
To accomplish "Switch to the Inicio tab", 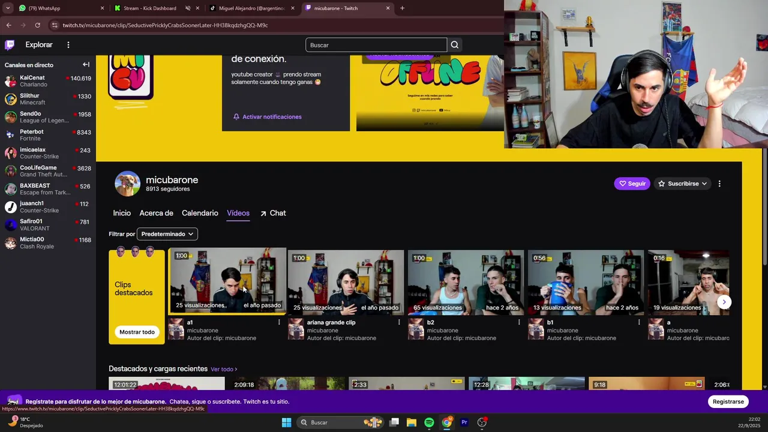I will point(122,213).
